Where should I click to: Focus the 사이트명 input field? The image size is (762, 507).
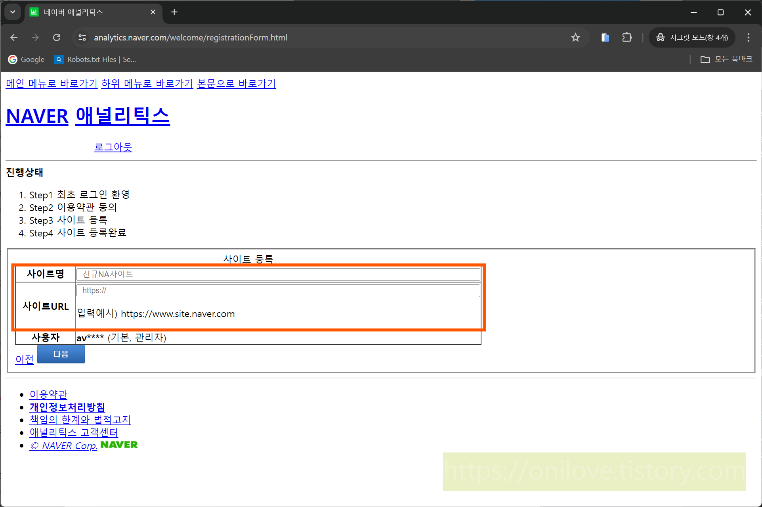[x=278, y=274]
